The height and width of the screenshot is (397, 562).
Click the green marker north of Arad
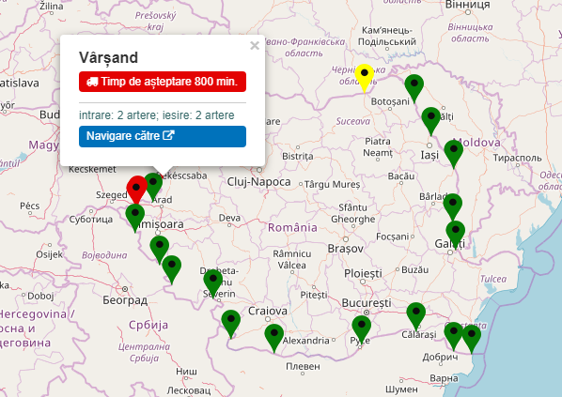(x=154, y=186)
